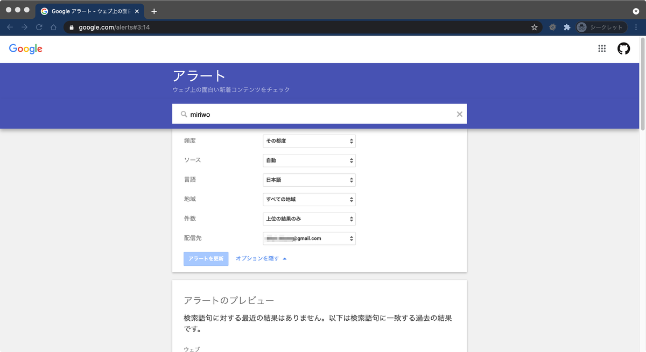The image size is (646, 352).
Task: Select the Google アラート browser tab
Action: coord(90,11)
